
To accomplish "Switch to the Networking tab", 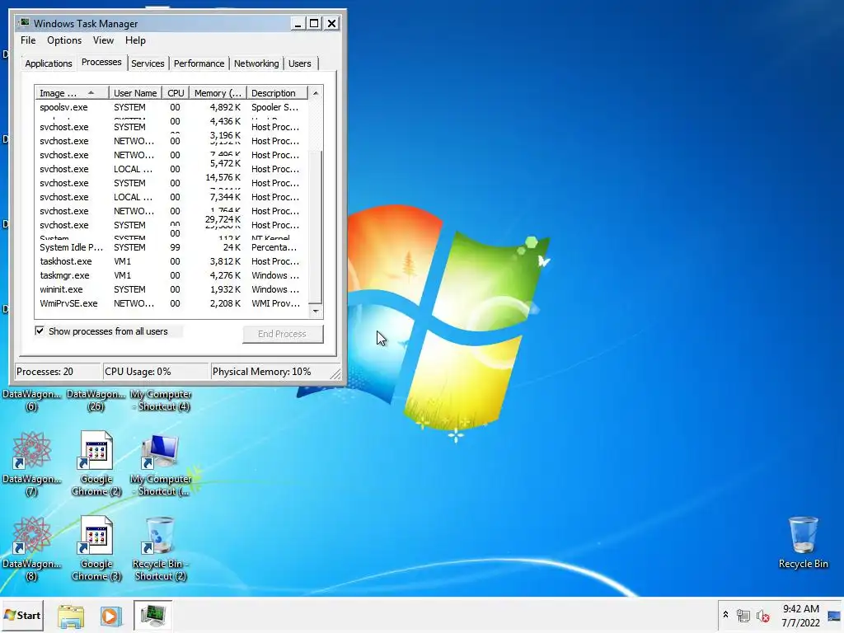I will pyautogui.click(x=256, y=63).
